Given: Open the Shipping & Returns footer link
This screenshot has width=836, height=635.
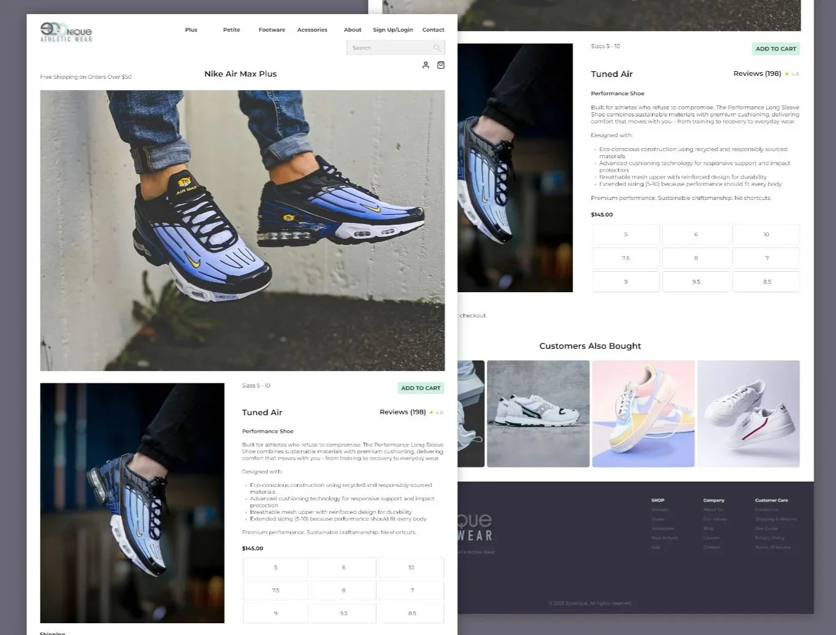Looking at the screenshot, I should [x=775, y=519].
